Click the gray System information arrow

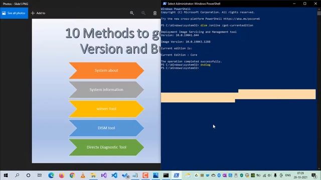pyautogui.click(x=106, y=89)
